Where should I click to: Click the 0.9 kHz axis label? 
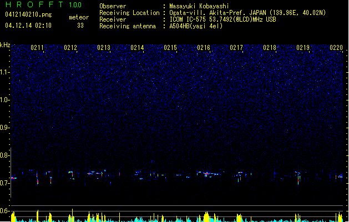5,128
